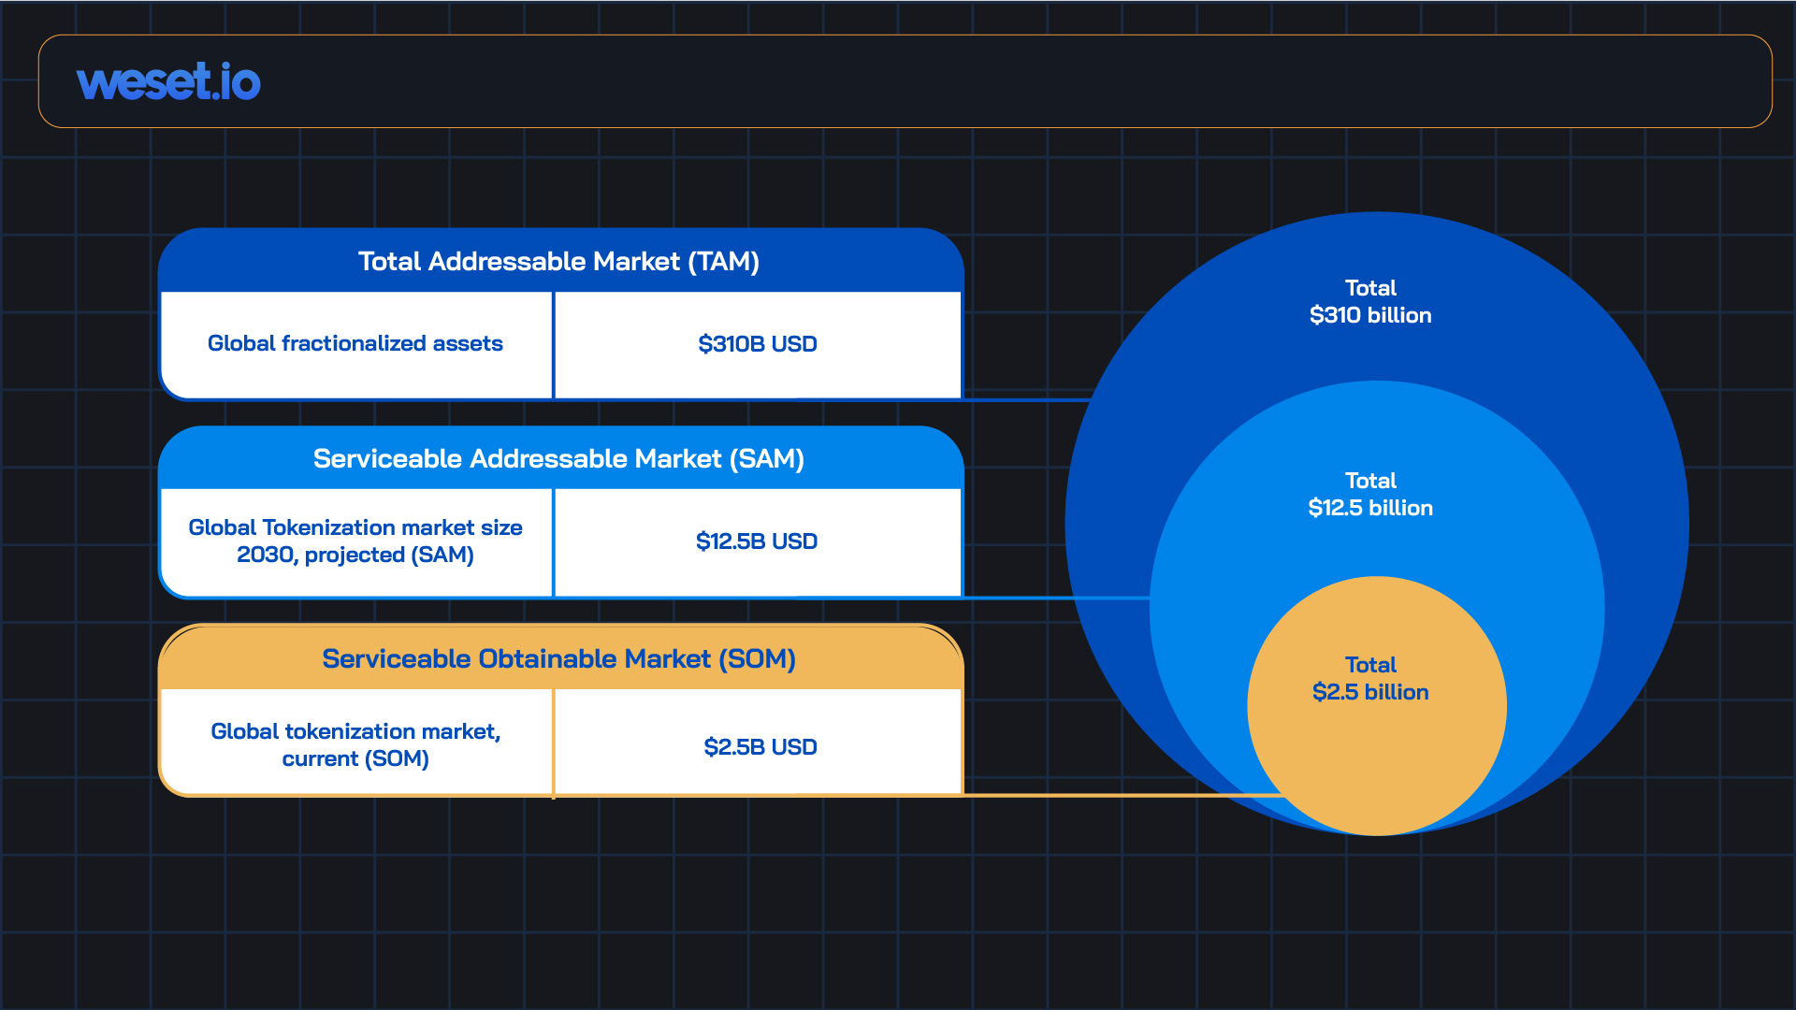Screen dimensions: 1796x1010
Task: Select the Total Addressable Market (TAM) header
Action: tap(560, 261)
